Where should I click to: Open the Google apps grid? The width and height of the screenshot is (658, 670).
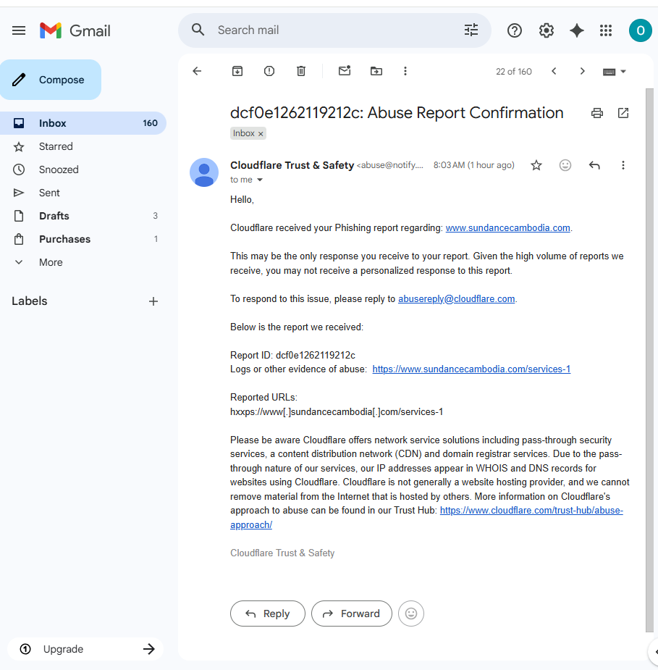(x=605, y=30)
